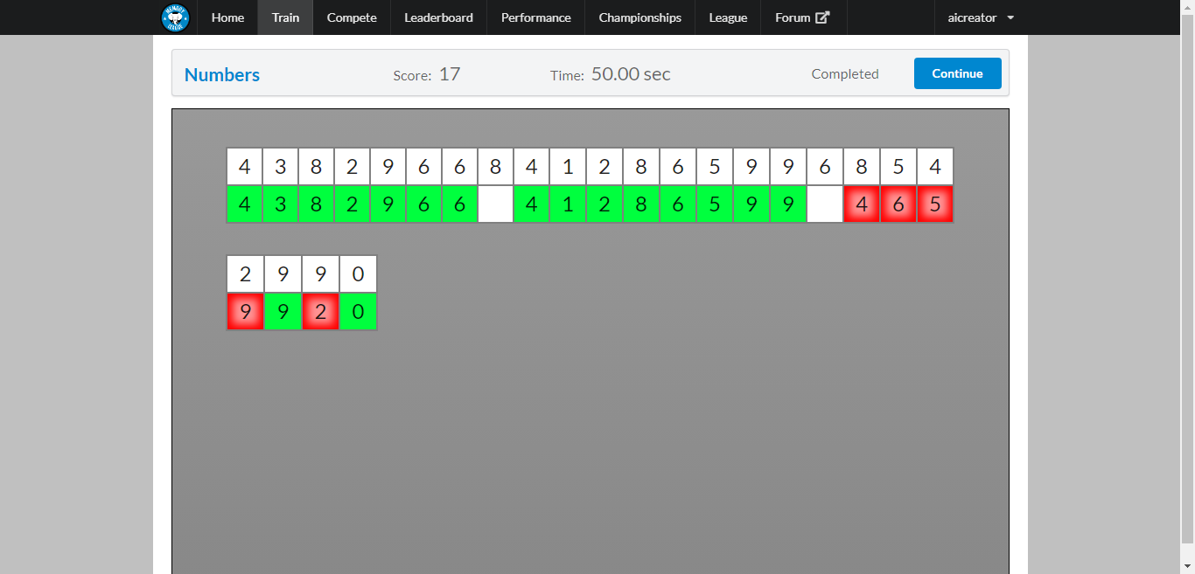Expand the caret next to aicreator
Image resolution: width=1195 pixels, height=574 pixels.
[1010, 17]
